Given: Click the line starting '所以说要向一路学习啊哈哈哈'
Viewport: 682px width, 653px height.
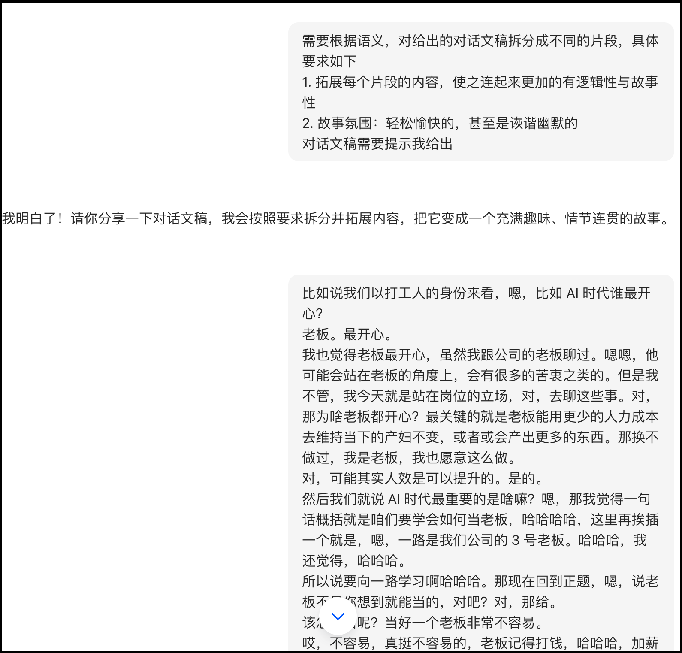Looking at the screenshot, I should [480, 581].
